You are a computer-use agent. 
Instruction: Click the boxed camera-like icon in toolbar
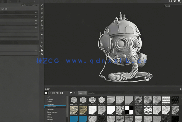pyautogui.click(x=42, y=46)
